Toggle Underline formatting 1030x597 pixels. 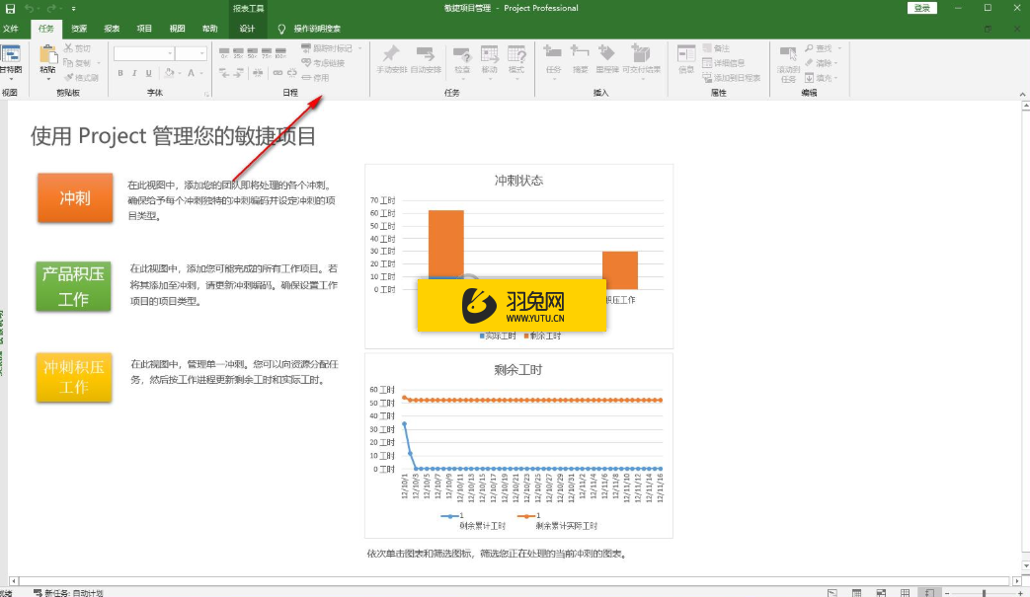coord(148,73)
